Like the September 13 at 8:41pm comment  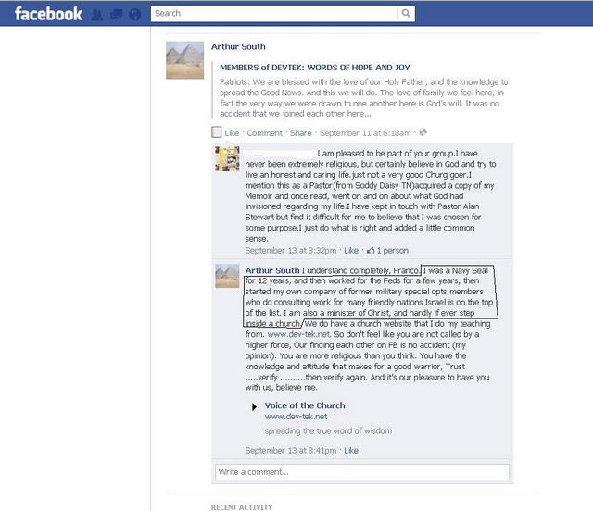[351, 451]
